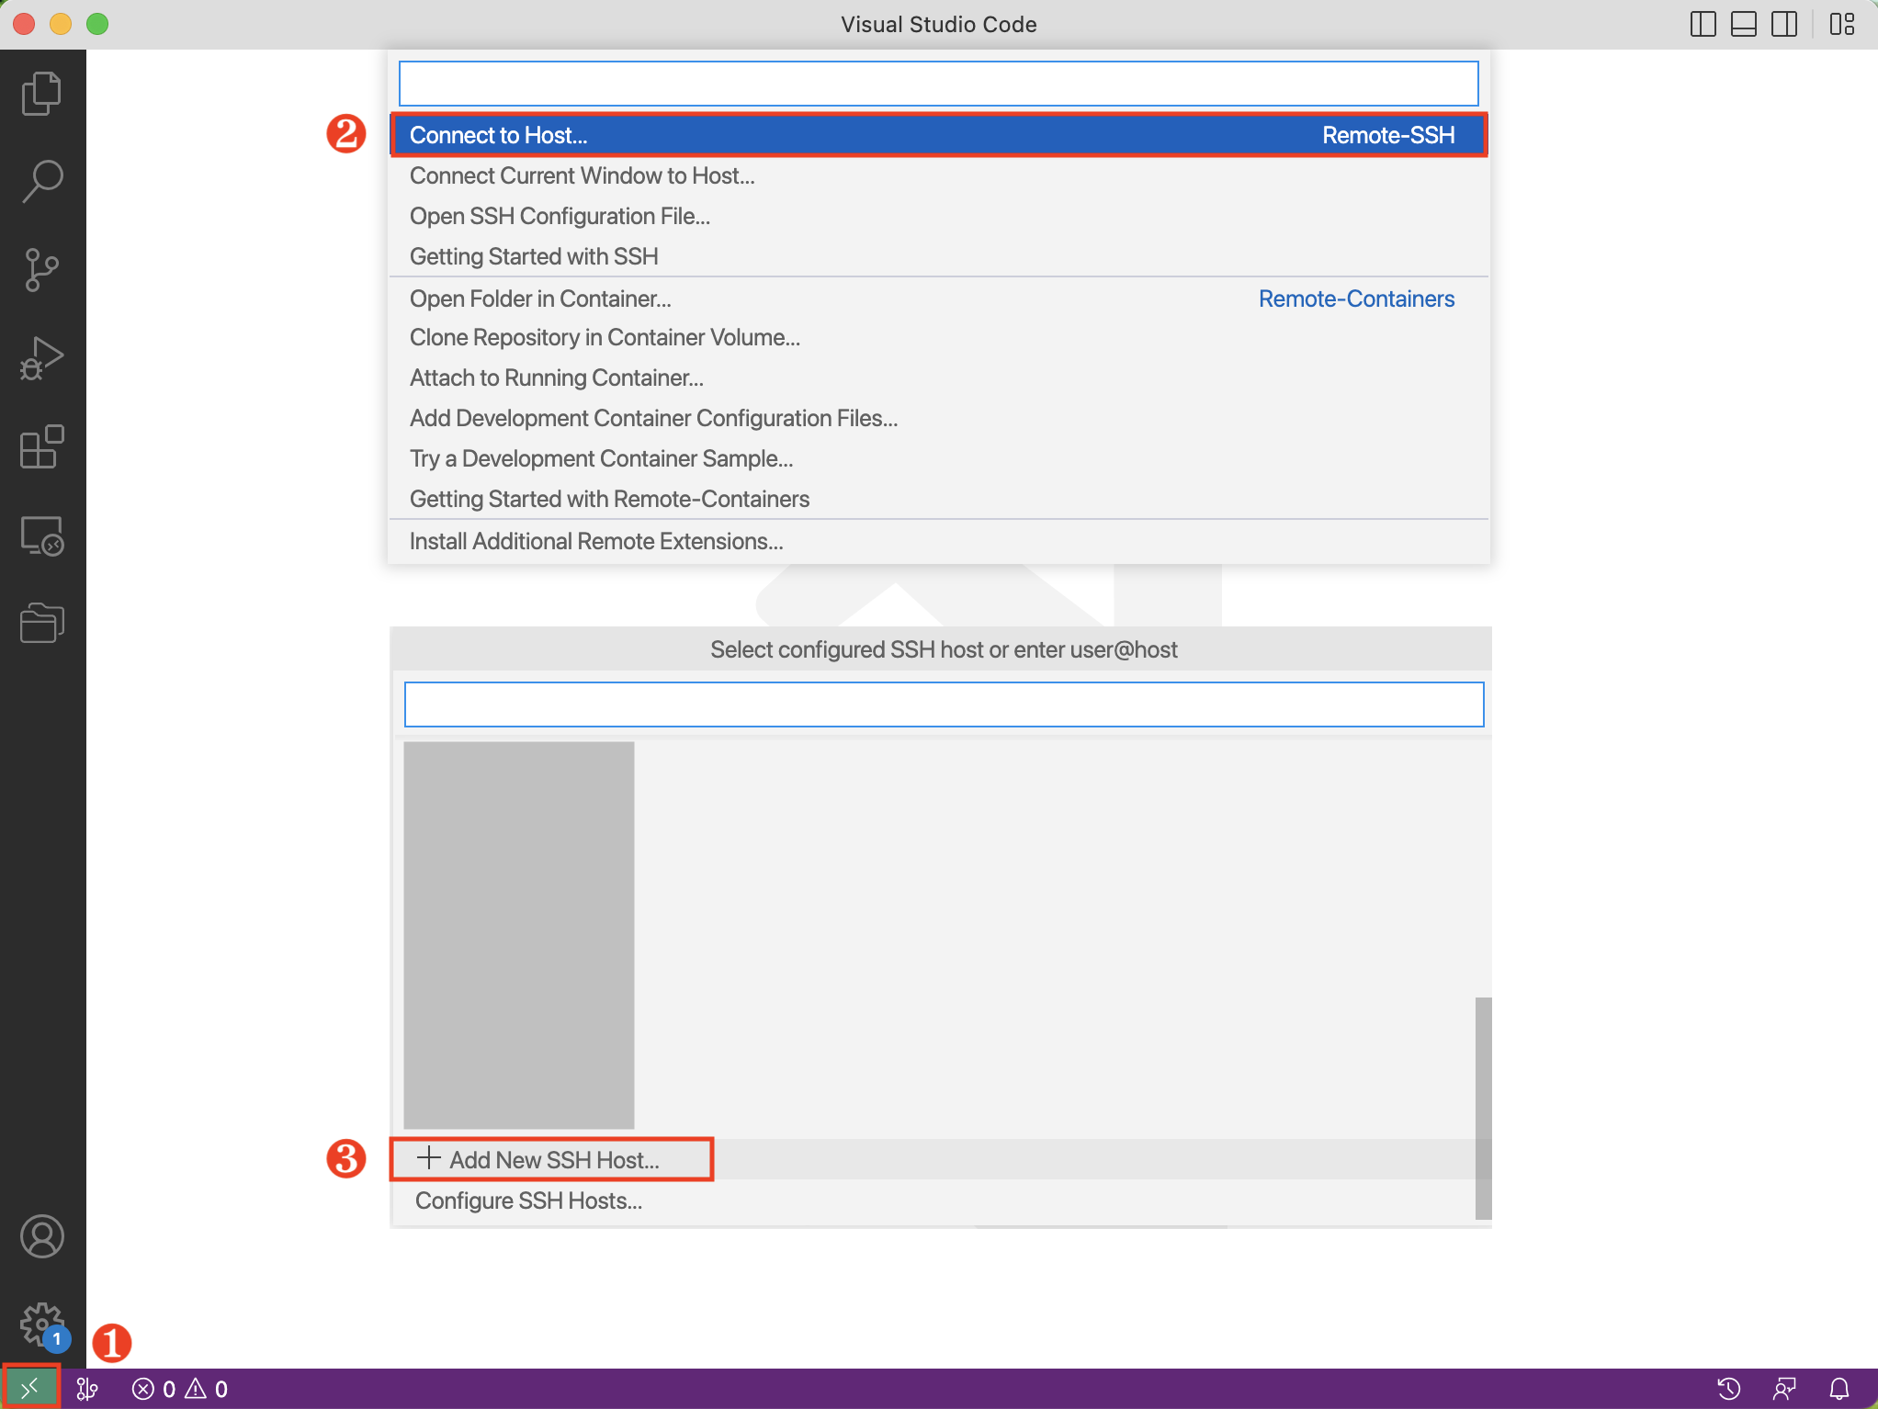Open the Run and Debug view
Image resolution: width=1878 pixels, height=1409 pixels.
42,358
